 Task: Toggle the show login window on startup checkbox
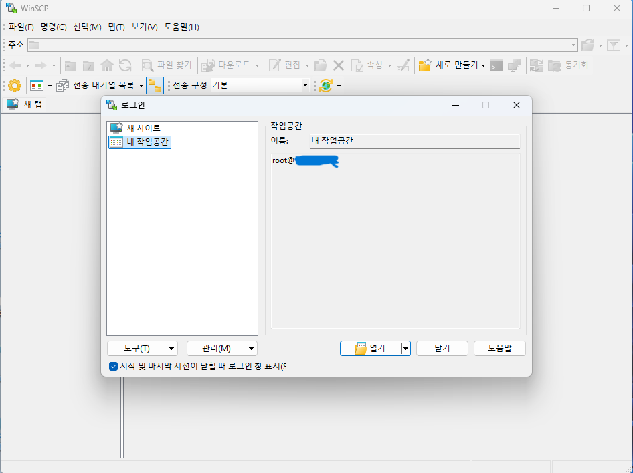pyautogui.click(x=114, y=367)
